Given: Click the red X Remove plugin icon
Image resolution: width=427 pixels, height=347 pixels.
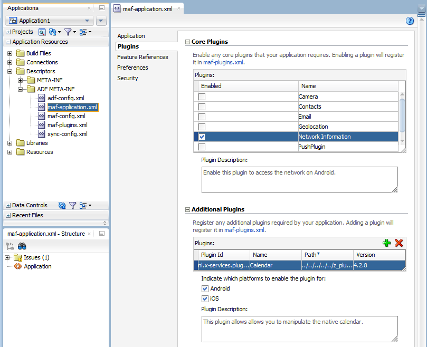Looking at the screenshot, I should coord(398,243).
